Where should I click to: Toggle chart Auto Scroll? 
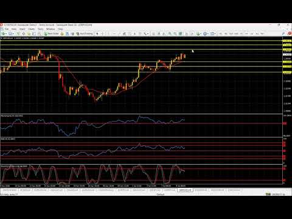[x=187, y=33]
